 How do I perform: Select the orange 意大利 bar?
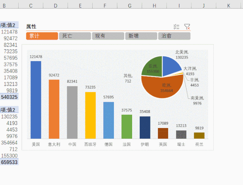[x=54, y=109]
